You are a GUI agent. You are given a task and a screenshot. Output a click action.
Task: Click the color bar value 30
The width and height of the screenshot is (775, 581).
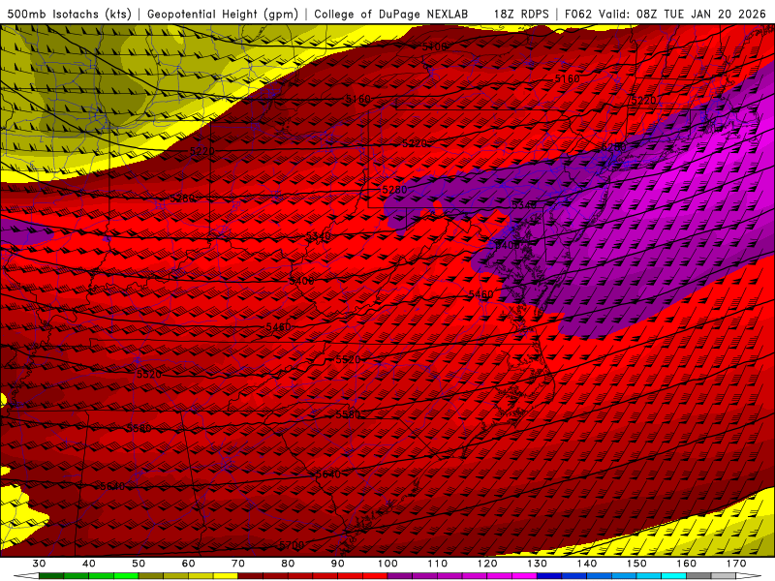(x=39, y=564)
